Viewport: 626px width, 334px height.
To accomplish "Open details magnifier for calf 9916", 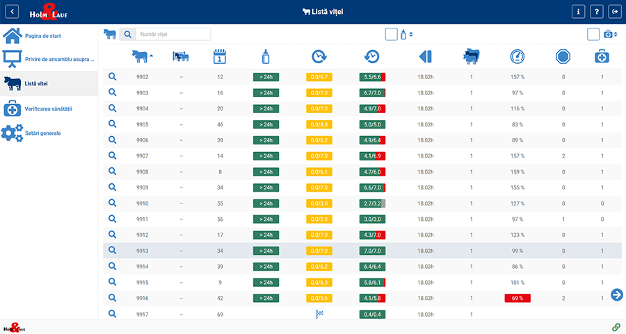I will point(113,298).
